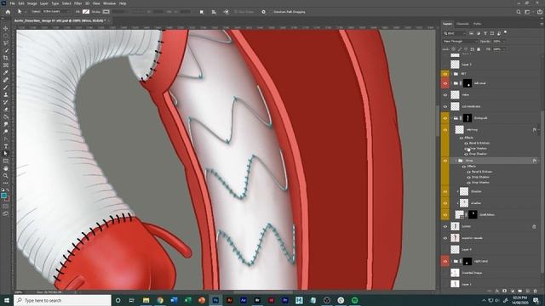Screen dimensions: 545x306
Task: Click the Home icon in options bar
Action: click(x=8, y=12)
